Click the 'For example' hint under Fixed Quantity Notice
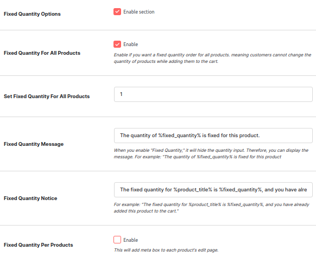Screen dimensions: 316x270 (211, 208)
